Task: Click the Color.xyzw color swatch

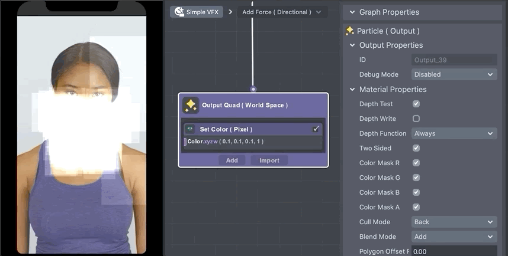Action: [x=185, y=142]
